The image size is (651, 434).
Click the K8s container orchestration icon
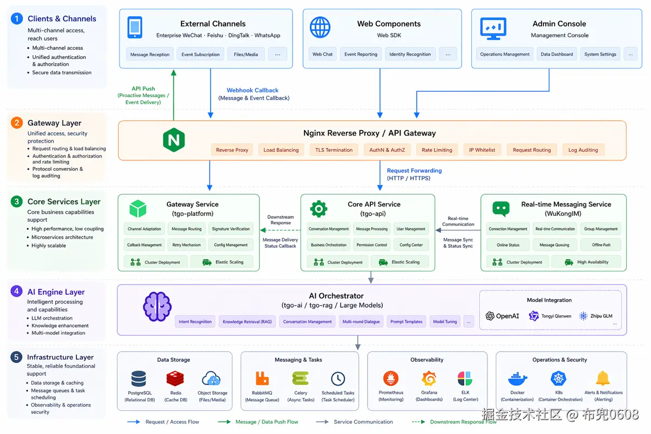coord(558,378)
